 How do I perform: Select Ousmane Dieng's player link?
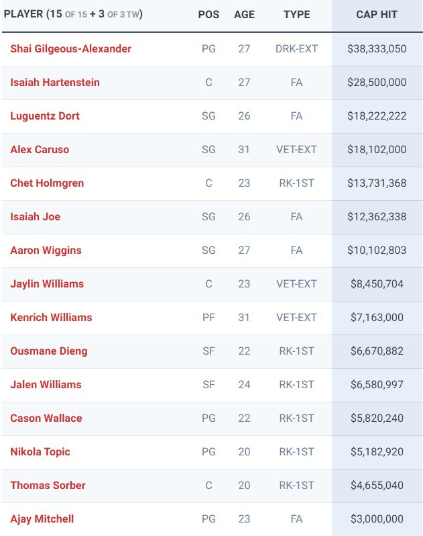[x=49, y=351]
